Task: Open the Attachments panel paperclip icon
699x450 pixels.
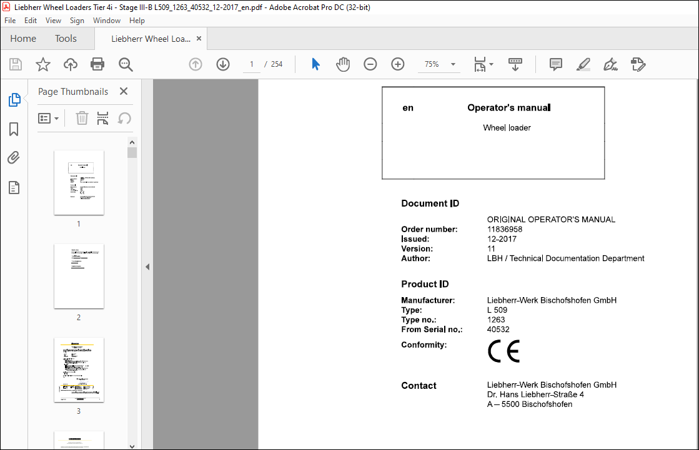Action: click(14, 158)
